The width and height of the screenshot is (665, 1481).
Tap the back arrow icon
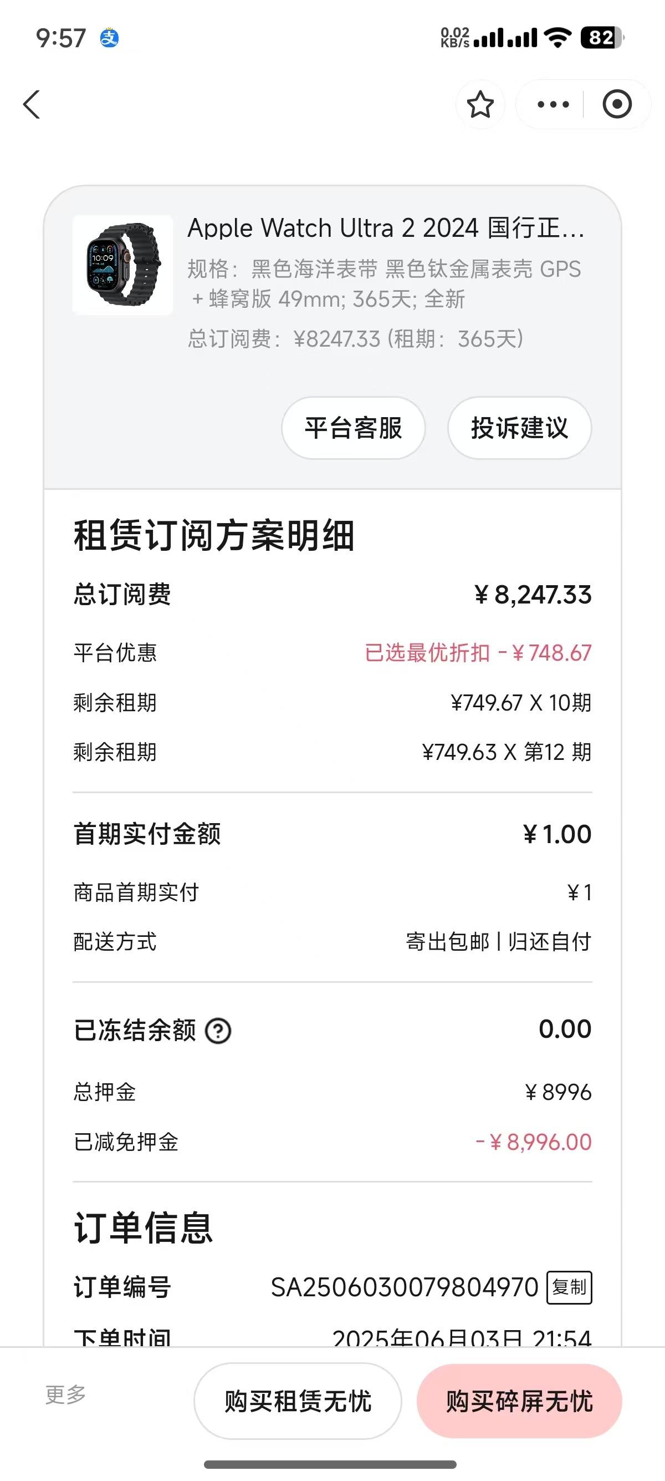pyautogui.click(x=32, y=105)
